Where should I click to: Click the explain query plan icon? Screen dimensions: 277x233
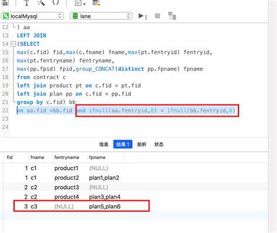coord(172,16)
